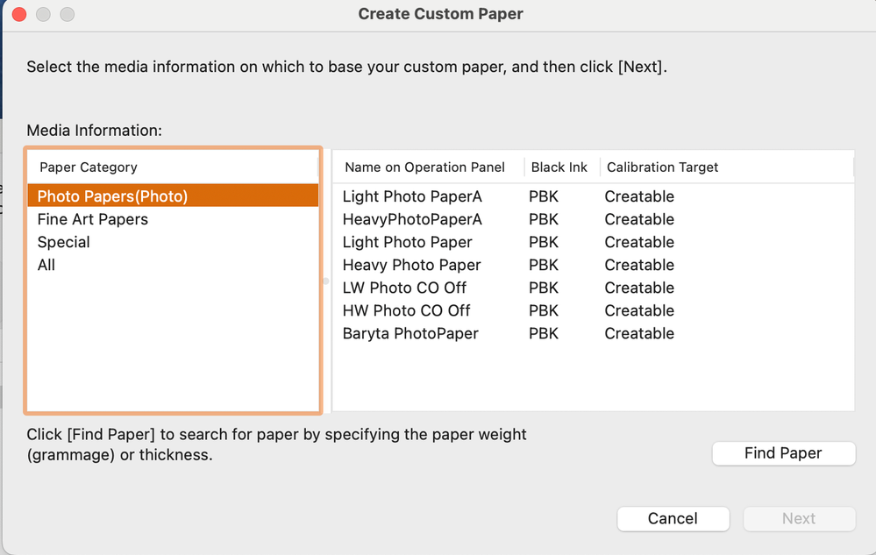Pick Baryta PhotoPaper from the list
Image resolution: width=876 pixels, height=555 pixels.
pyautogui.click(x=410, y=333)
